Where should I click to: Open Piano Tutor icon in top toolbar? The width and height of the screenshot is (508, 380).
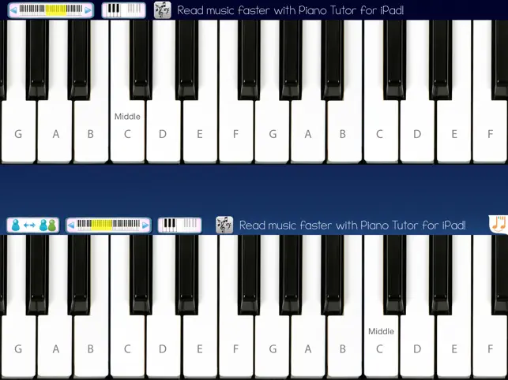(x=162, y=10)
